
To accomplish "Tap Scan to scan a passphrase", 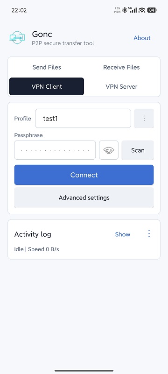I will coord(138,150).
